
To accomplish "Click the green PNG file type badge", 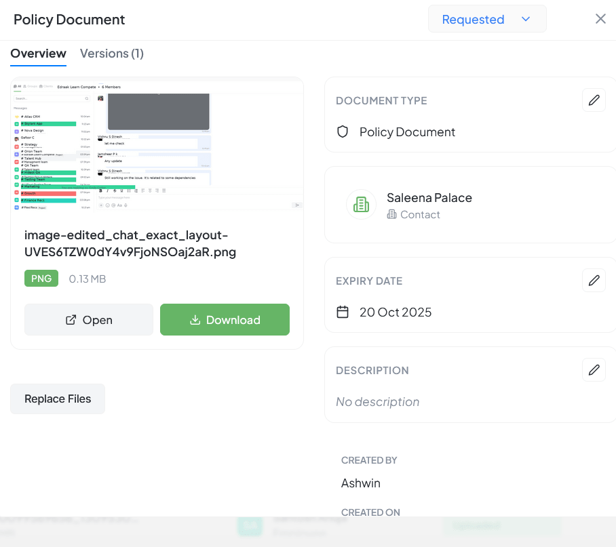I will coord(41,279).
